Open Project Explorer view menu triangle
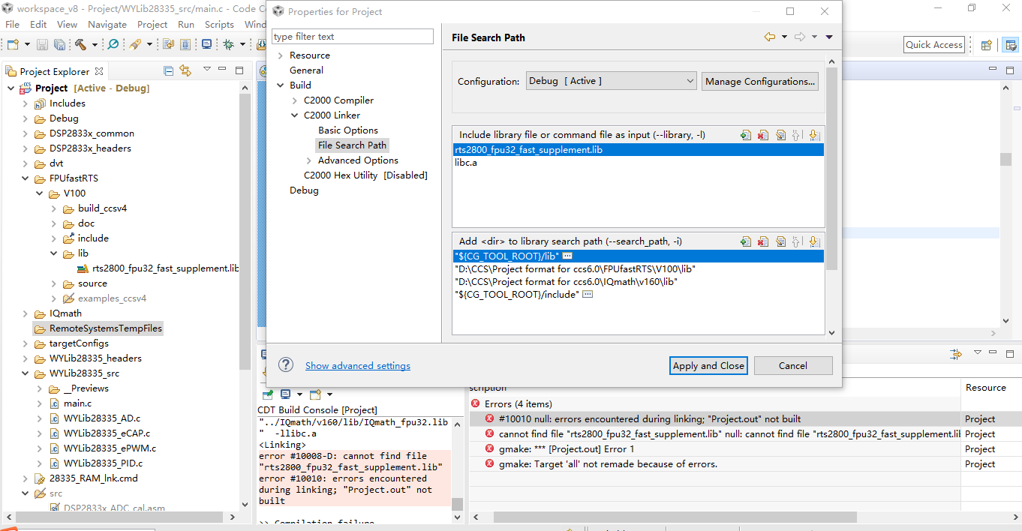 [207, 70]
